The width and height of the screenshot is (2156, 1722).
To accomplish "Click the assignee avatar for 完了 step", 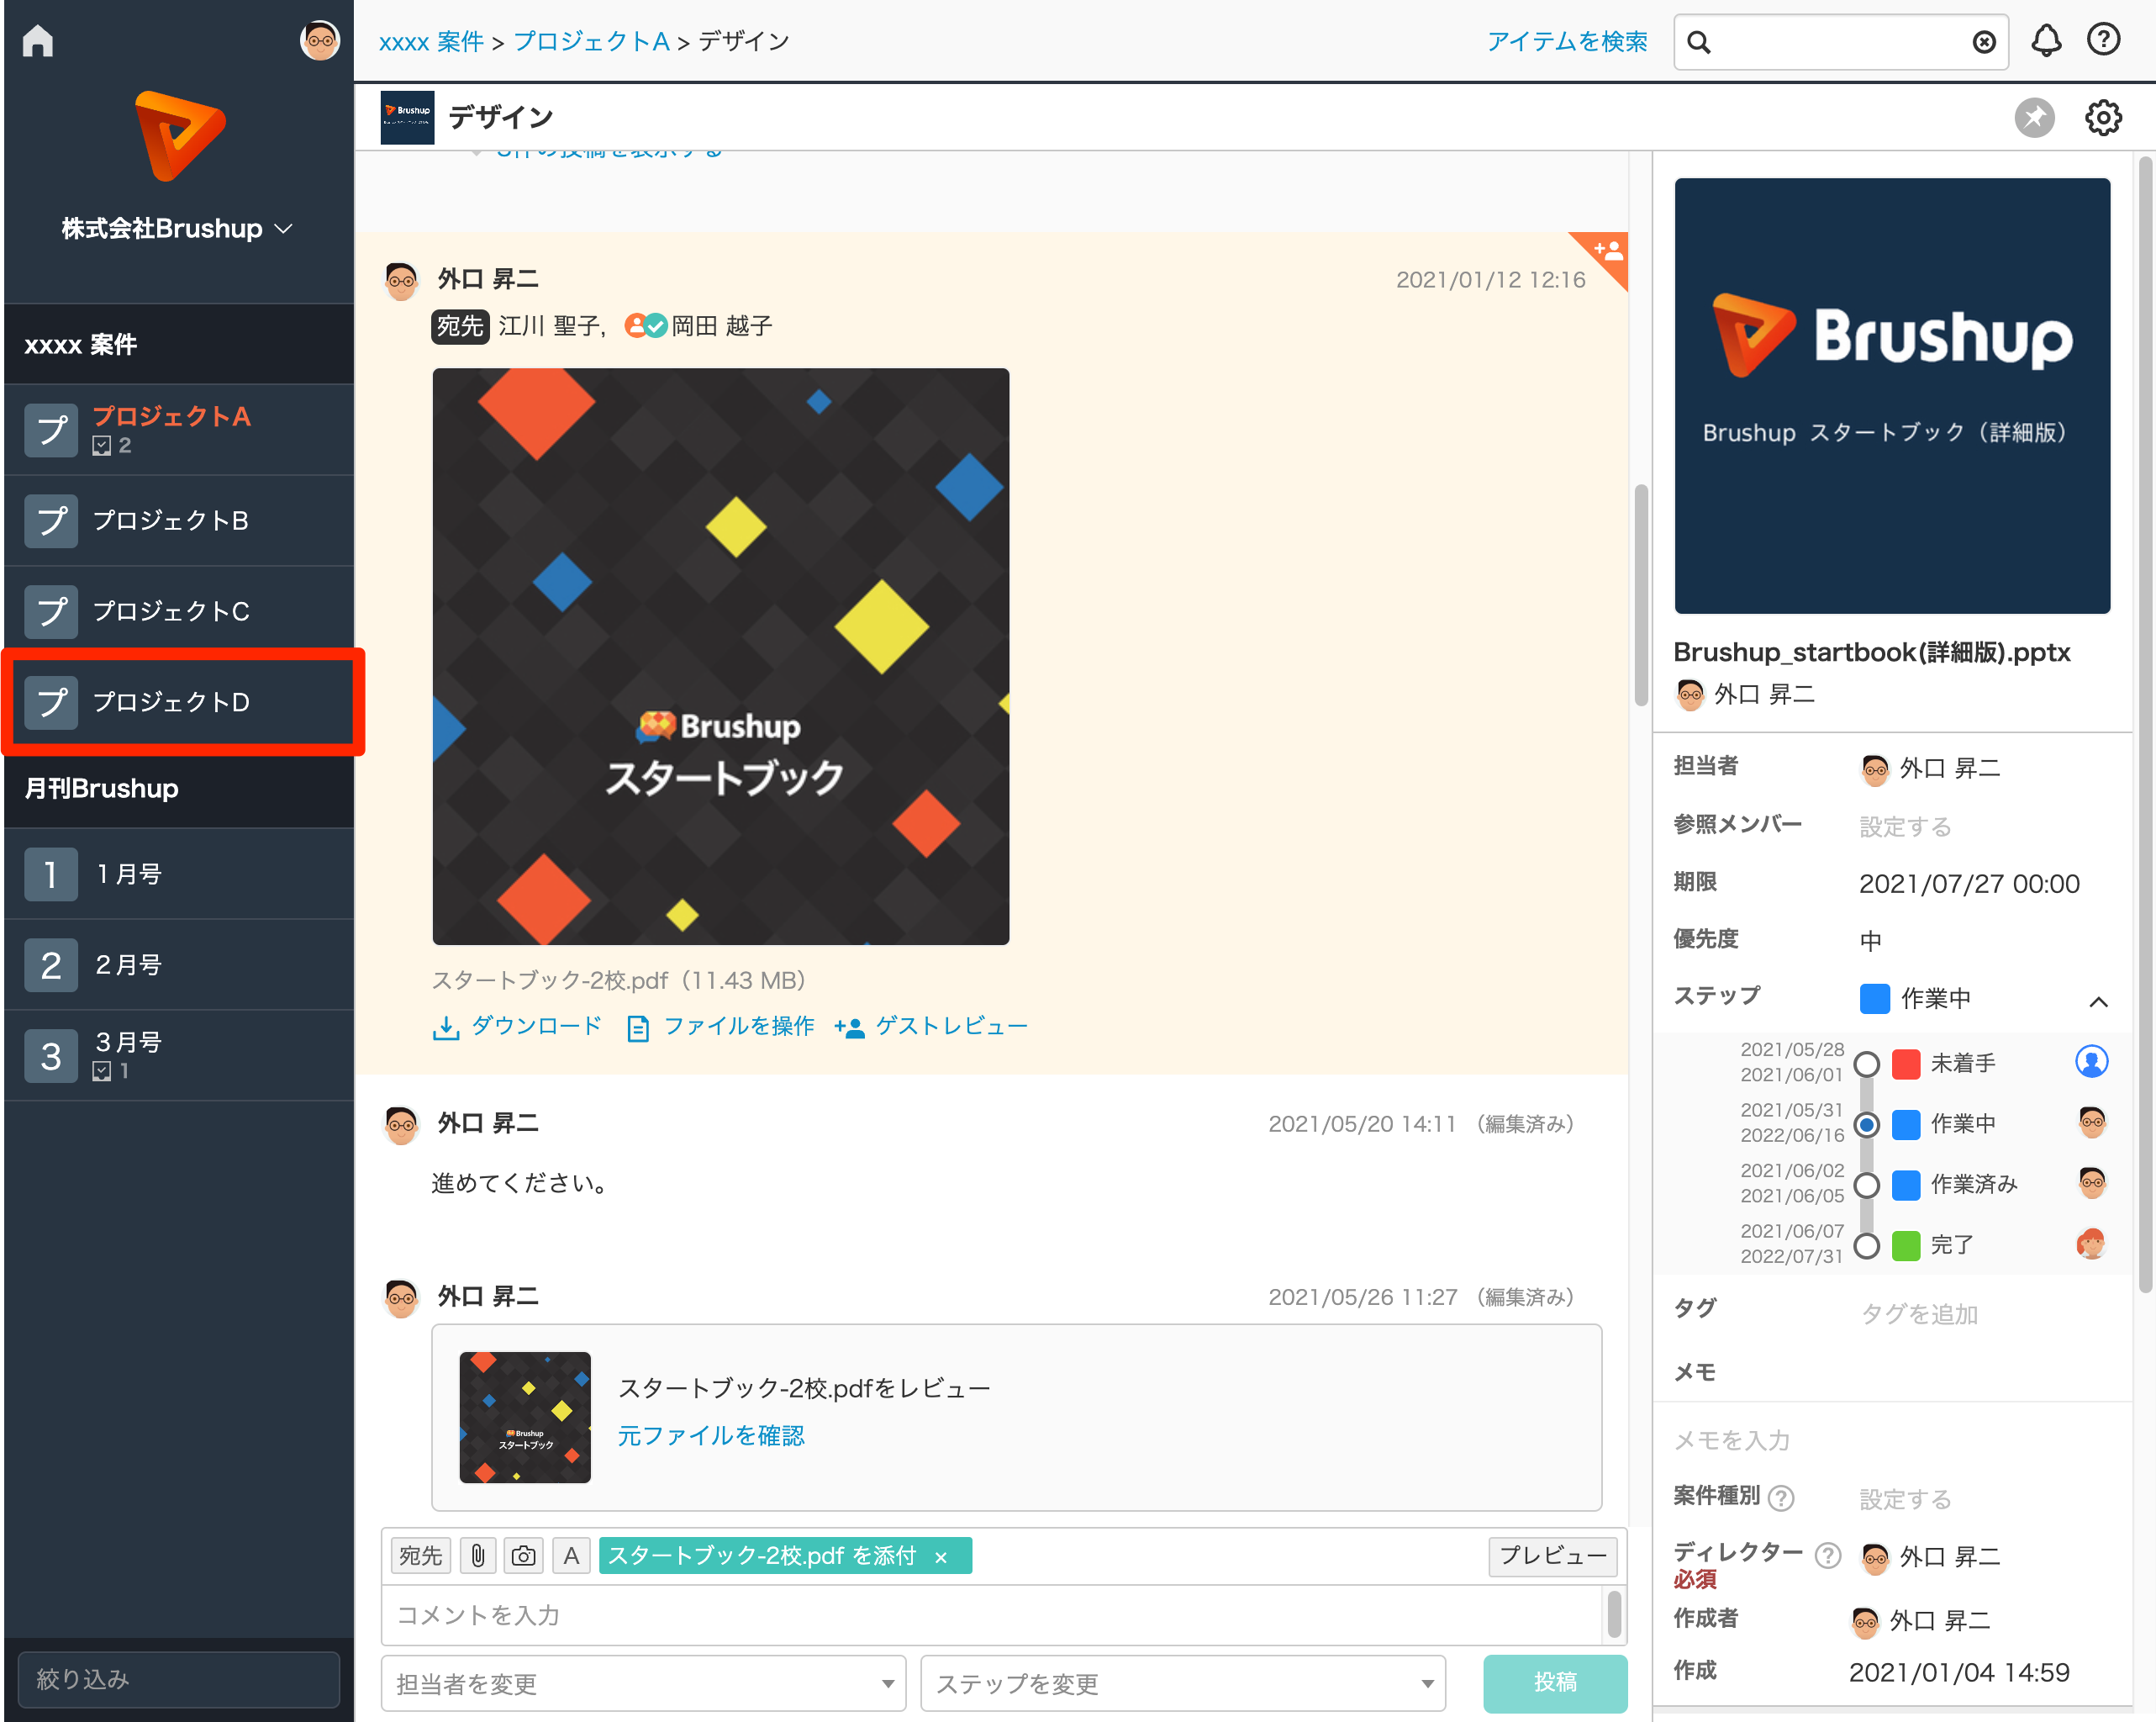I will (x=2091, y=1244).
